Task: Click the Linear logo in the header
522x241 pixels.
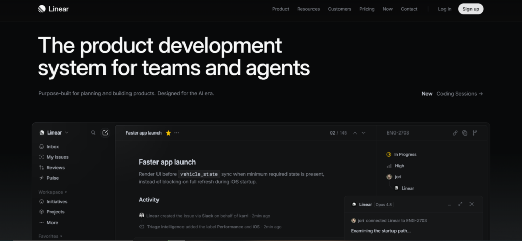Action: [53, 9]
